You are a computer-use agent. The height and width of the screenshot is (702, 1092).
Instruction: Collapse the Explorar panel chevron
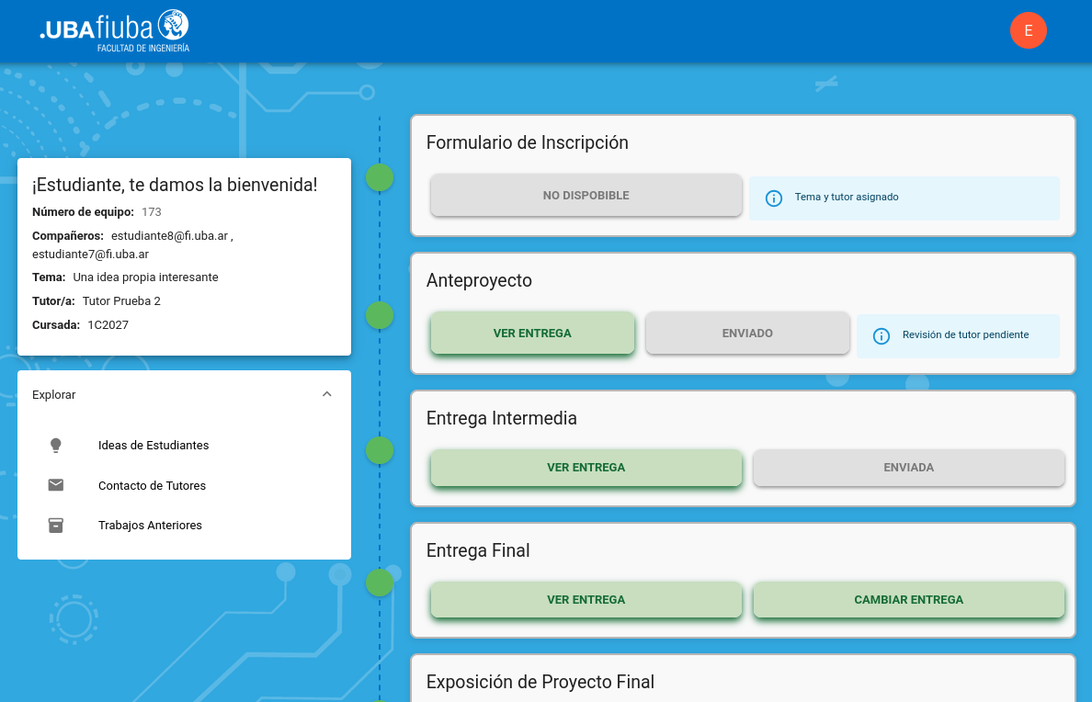click(x=326, y=394)
